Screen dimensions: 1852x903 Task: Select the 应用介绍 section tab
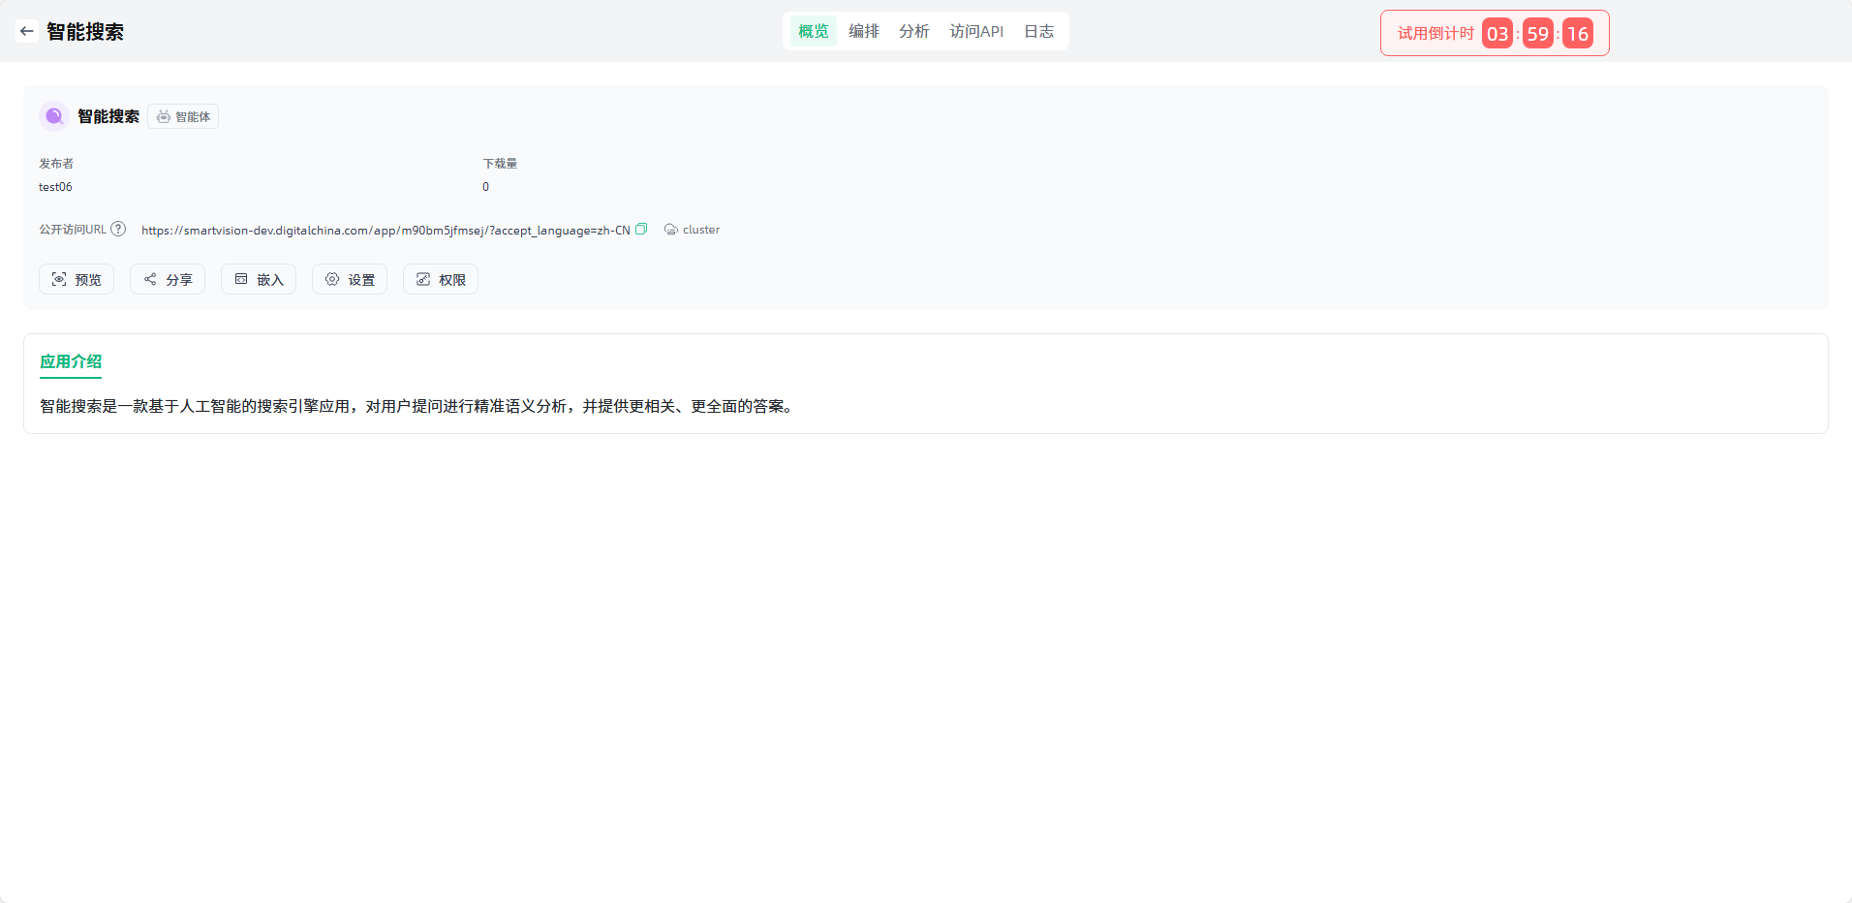click(x=71, y=361)
